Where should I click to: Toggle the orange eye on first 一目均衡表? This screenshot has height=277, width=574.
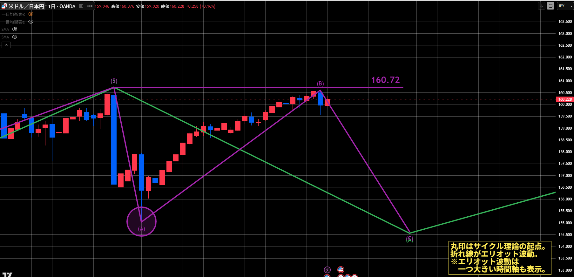click(x=31, y=14)
